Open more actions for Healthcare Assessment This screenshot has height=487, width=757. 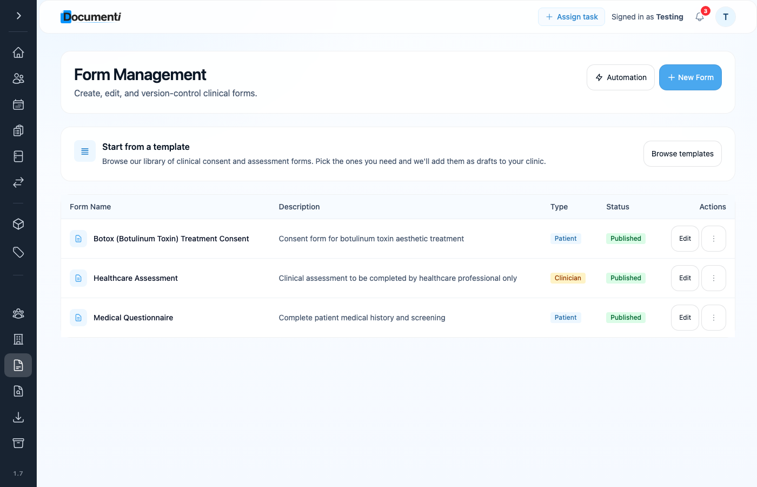coord(714,278)
